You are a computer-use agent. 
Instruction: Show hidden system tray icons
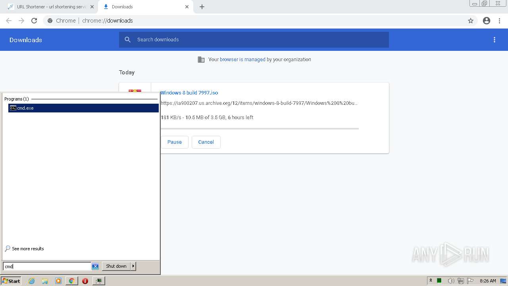[431, 281]
